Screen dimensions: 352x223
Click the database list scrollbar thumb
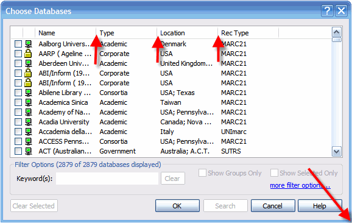[337, 40]
